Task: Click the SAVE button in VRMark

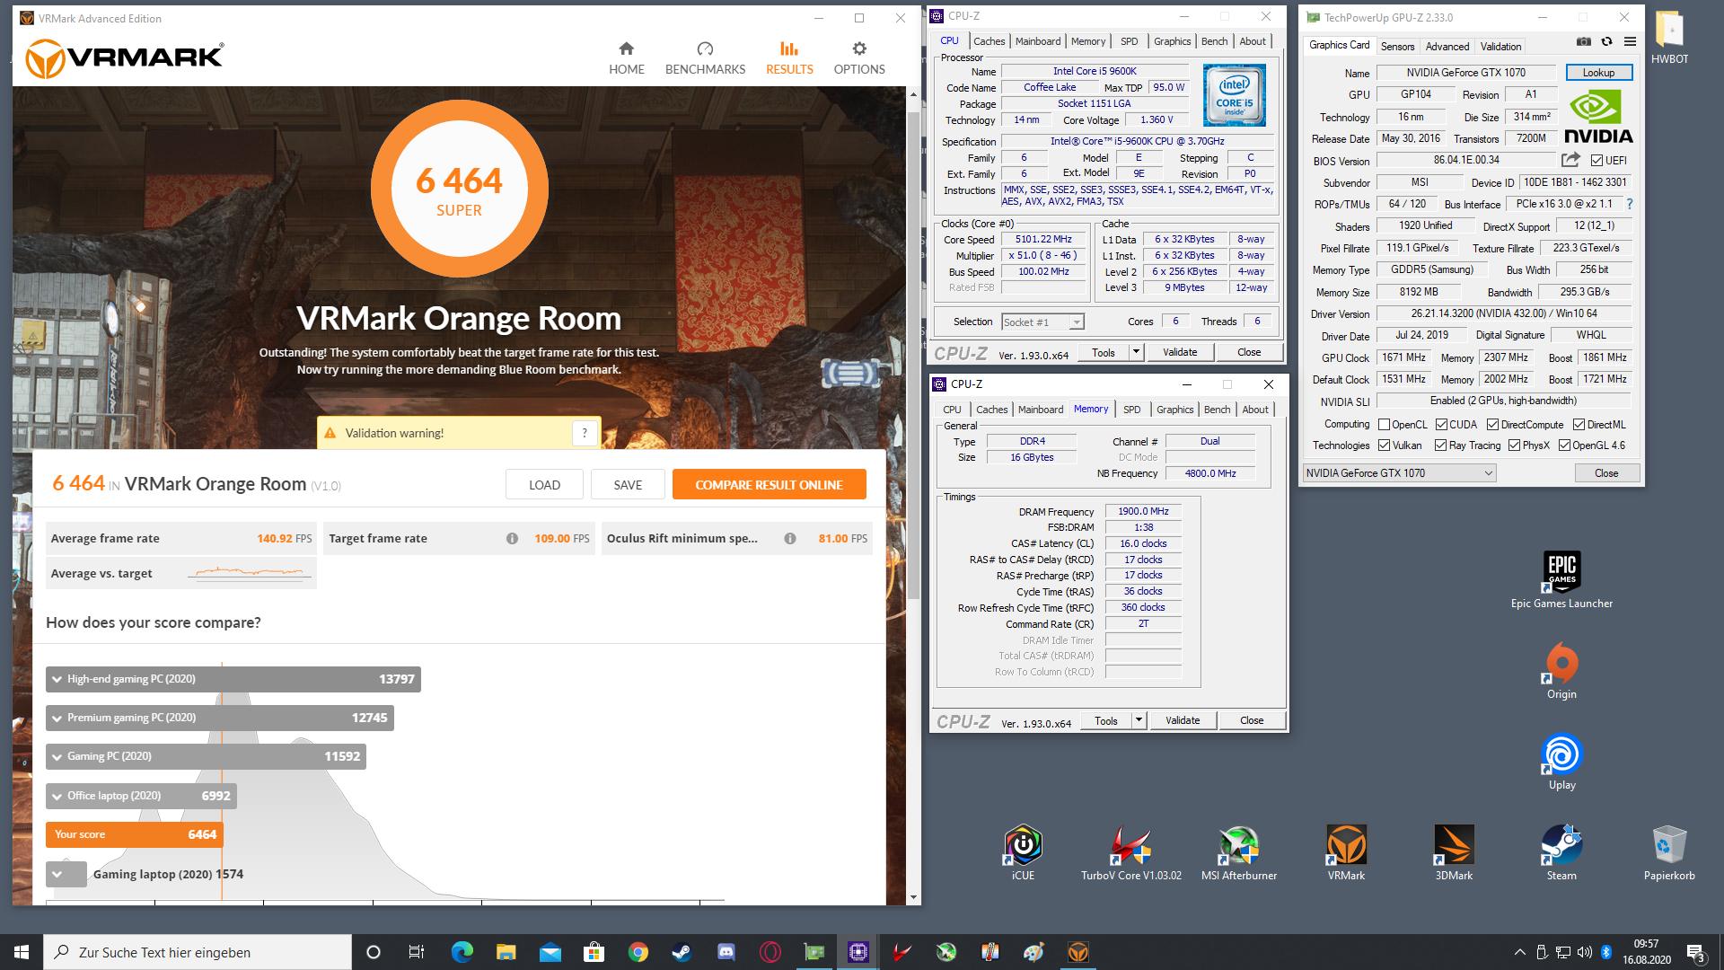Action: click(628, 485)
